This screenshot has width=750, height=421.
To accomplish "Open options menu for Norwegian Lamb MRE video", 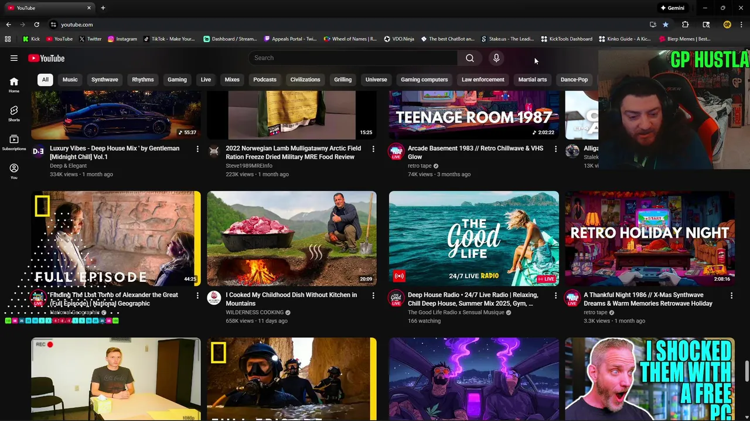I will point(373,149).
